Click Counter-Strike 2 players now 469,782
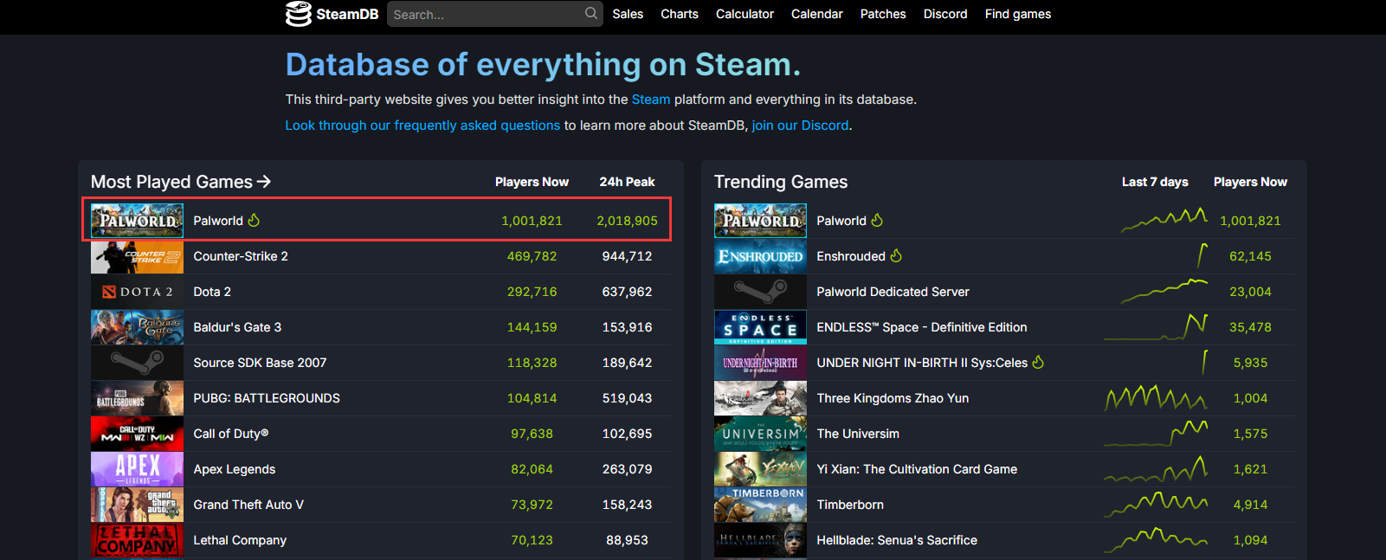This screenshot has width=1386, height=560. point(532,256)
